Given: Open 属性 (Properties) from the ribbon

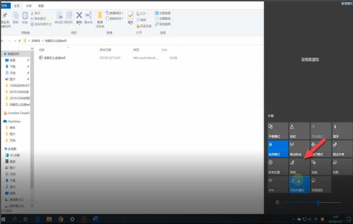Looking at the screenshot, I should click(x=130, y=18).
